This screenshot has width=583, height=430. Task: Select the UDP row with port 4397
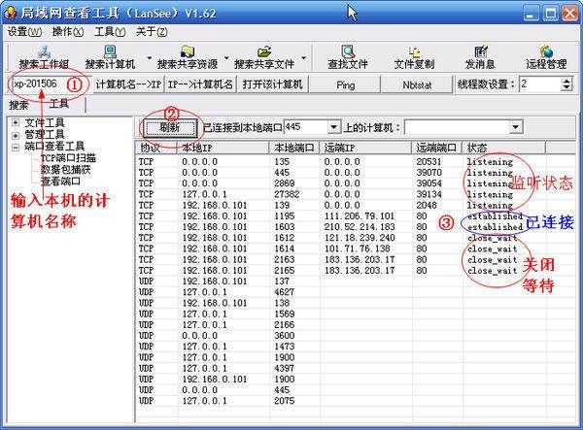pos(355,368)
